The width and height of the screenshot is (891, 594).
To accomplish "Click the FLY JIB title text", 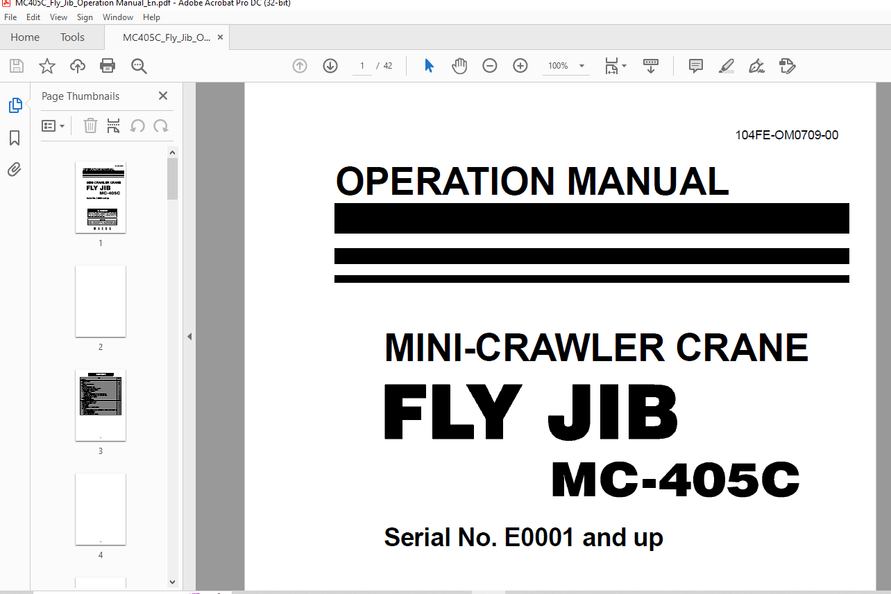I will pyautogui.click(x=531, y=412).
